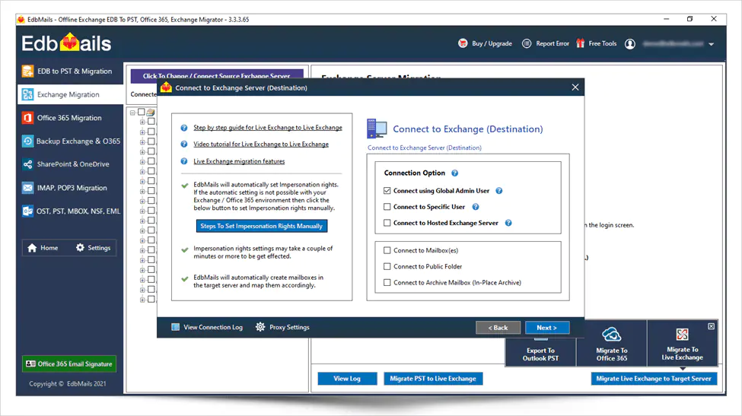Click the View Log button

(x=347, y=379)
